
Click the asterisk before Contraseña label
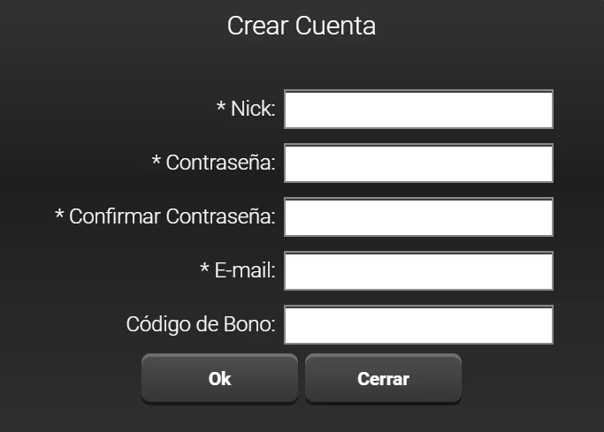tap(157, 162)
